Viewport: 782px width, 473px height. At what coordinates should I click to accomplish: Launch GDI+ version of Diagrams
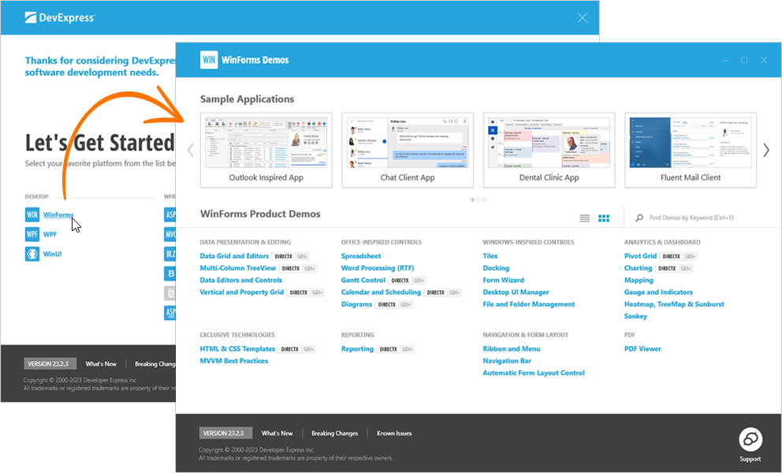(x=405, y=304)
